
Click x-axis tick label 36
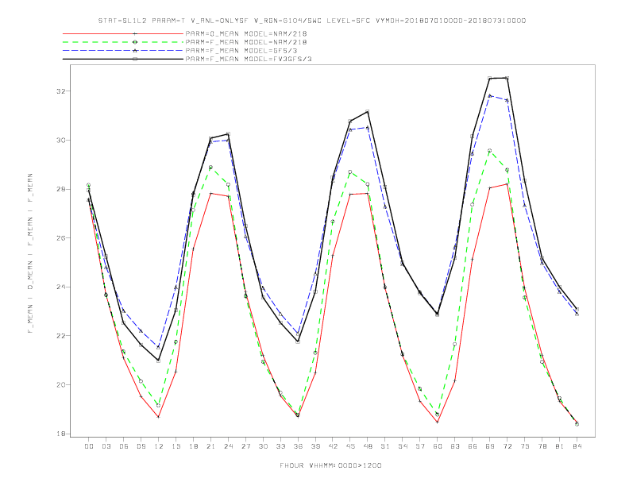pyautogui.click(x=298, y=446)
